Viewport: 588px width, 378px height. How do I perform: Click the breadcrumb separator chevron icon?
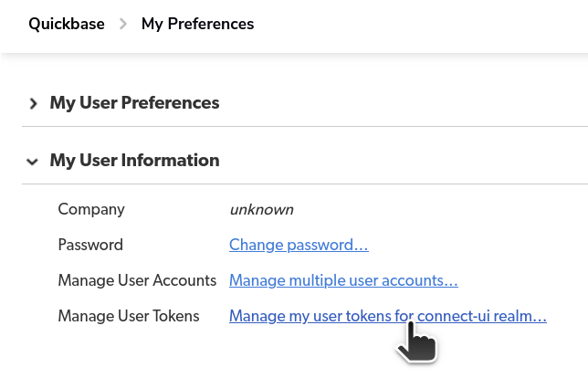click(x=123, y=24)
